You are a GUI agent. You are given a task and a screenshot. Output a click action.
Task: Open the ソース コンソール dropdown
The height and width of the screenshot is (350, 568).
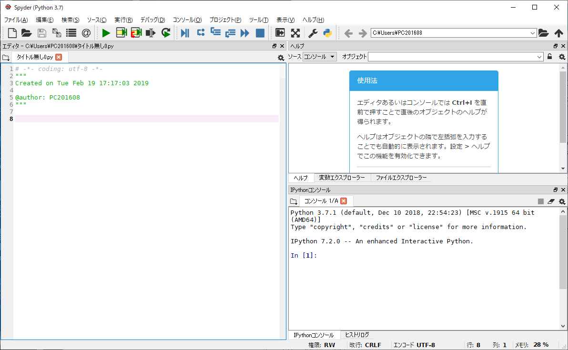click(319, 57)
